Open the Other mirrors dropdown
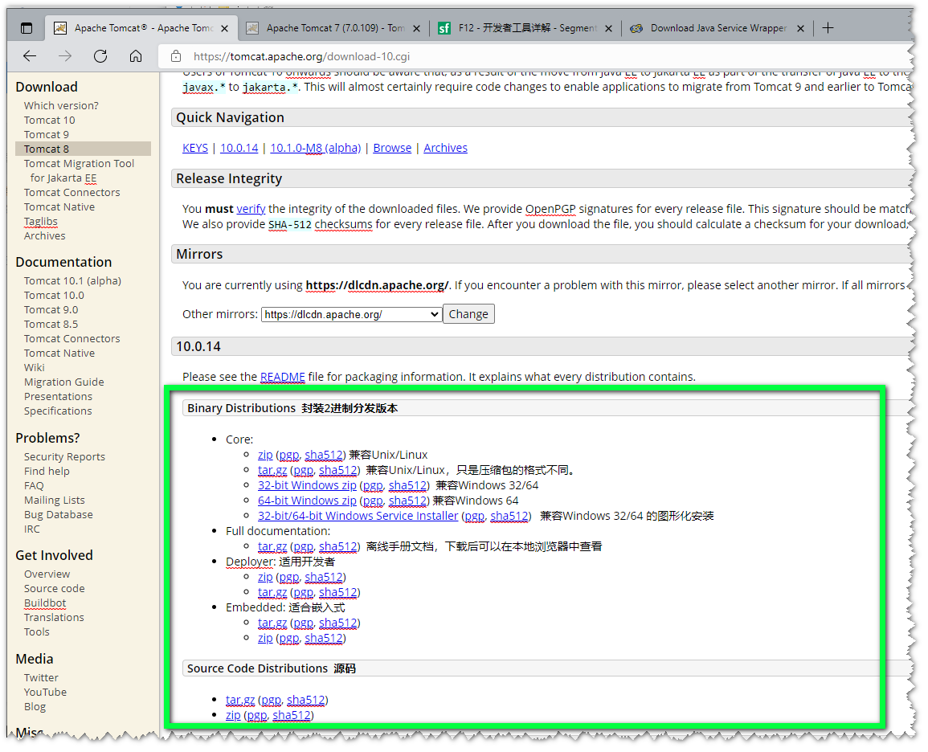Viewport: 928px width, 752px height. pos(352,314)
